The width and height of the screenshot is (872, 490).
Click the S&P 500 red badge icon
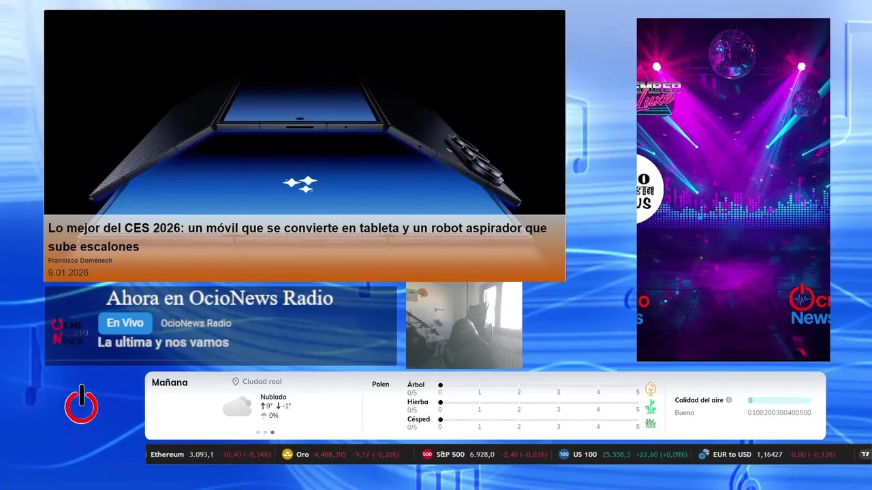coord(427,455)
